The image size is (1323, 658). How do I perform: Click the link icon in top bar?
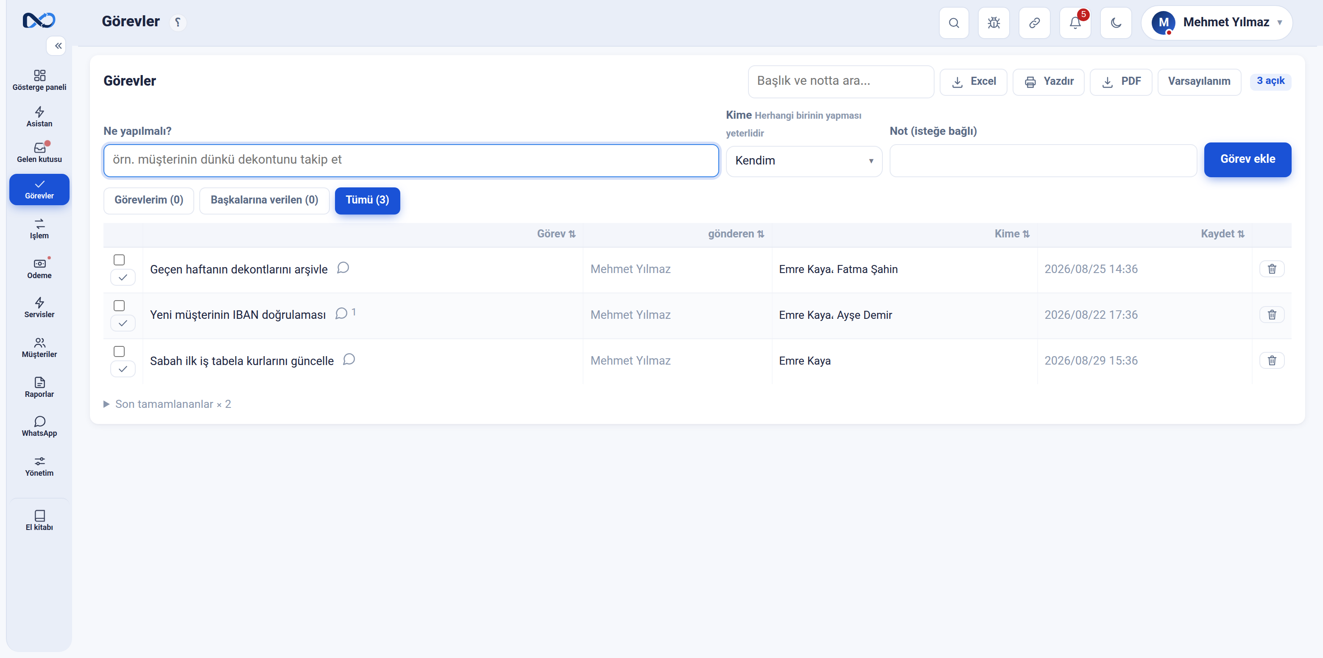pos(1034,22)
